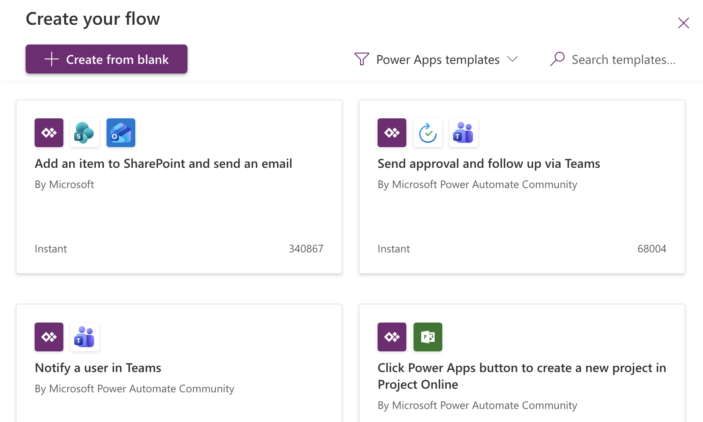Click the SharePoint connector icon on first template
The height and width of the screenshot is (422, 703).
point(85,132)
